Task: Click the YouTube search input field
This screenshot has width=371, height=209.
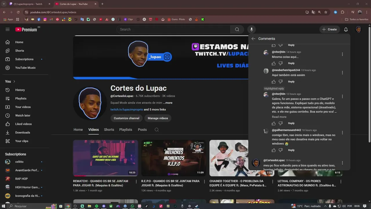Action: pyautogui.click(x=174, y=29)
